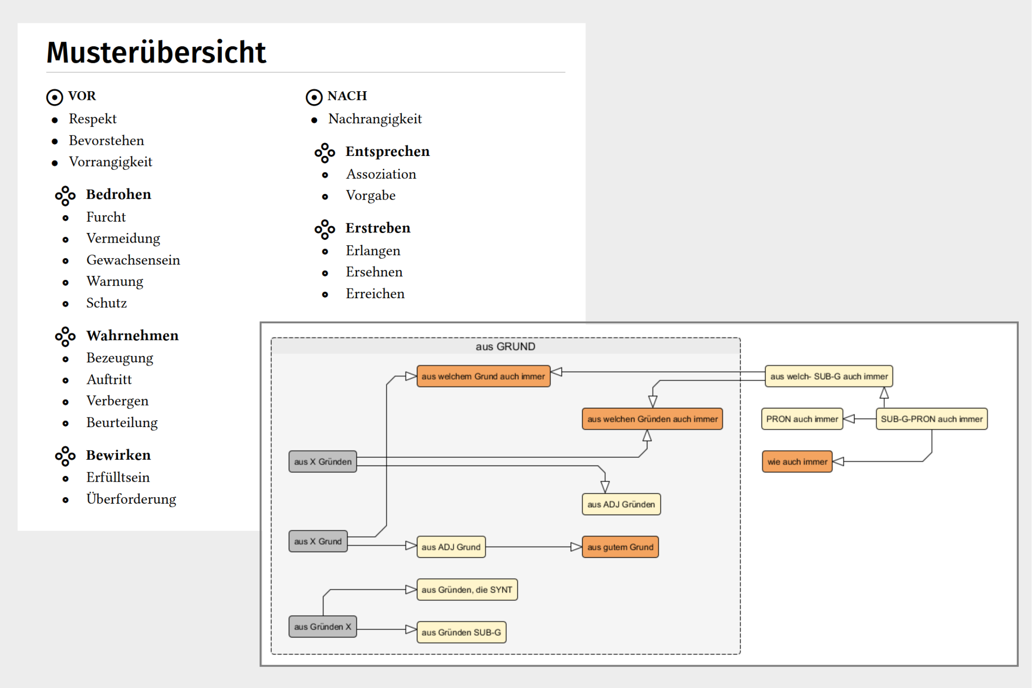This screenshot has height=688, width=1033.
Task: Select the 'aus Gründen SUB-G' node
Action: [x=461, y=632]
